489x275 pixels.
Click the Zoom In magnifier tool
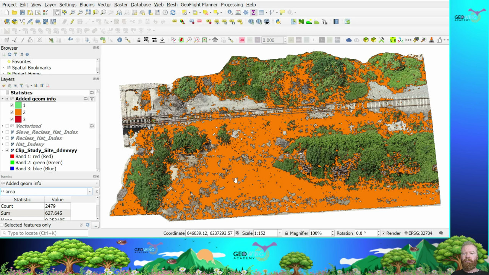coord(73,13)
